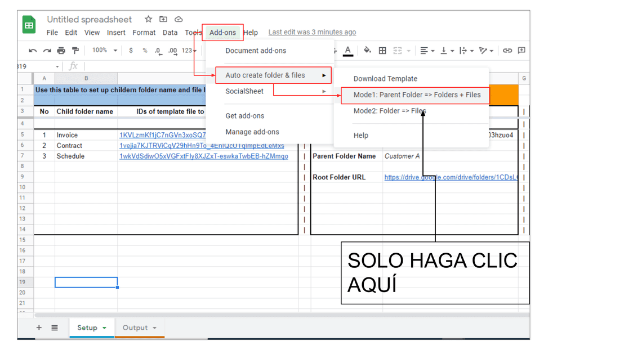Viewport: 642px width, 350px height.
Task: Click the undo arrow in toolbar
Action: pyautogui.click(x=33, y=51)
